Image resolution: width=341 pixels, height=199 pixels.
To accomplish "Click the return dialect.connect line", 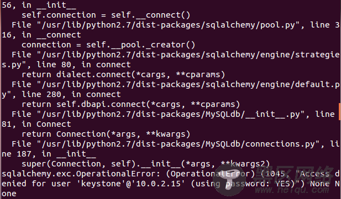I will click(123, 74).
